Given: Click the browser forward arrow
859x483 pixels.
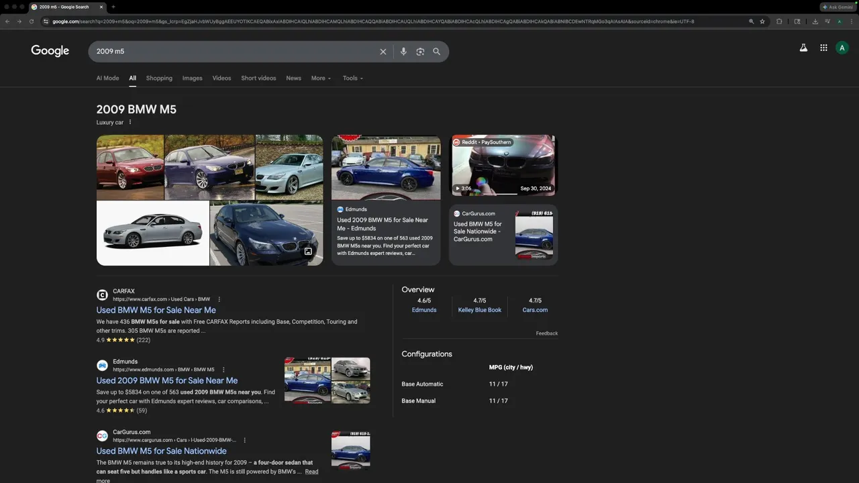Looking at the screenshot, I should [19, 21].
